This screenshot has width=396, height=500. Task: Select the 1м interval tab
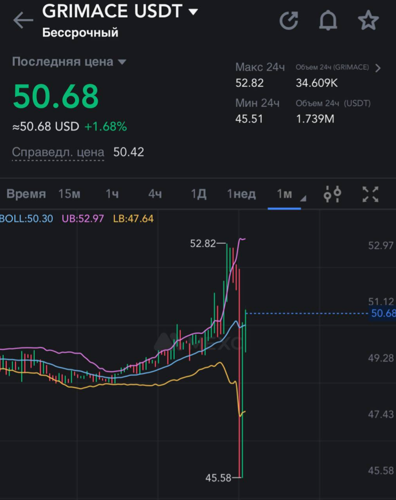tap(284, 194)
